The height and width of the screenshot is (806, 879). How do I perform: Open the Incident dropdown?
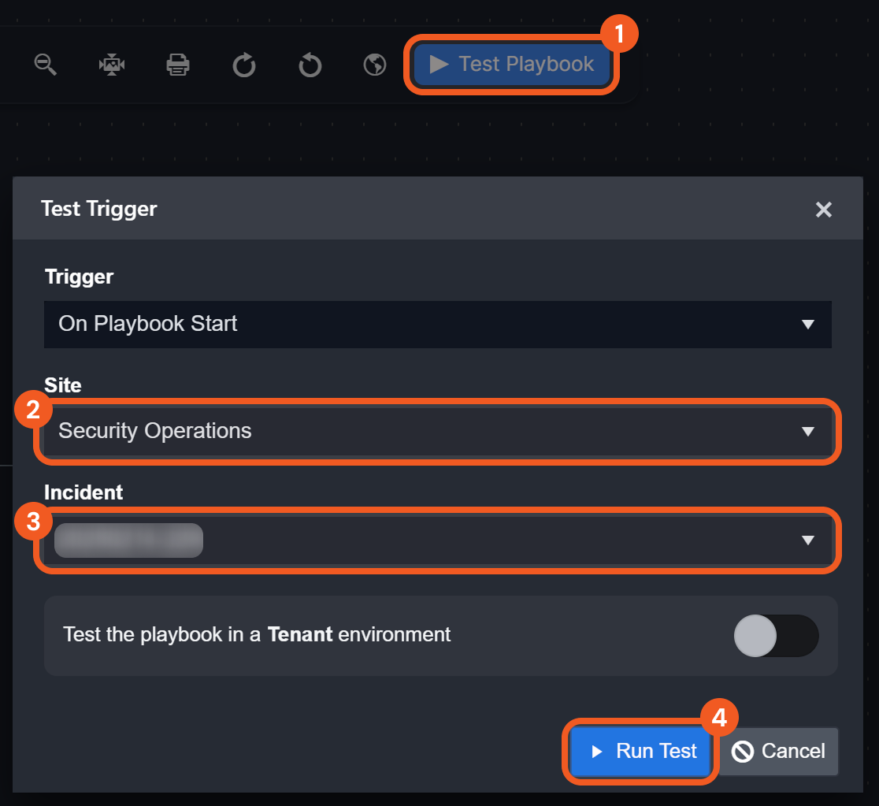437,540
